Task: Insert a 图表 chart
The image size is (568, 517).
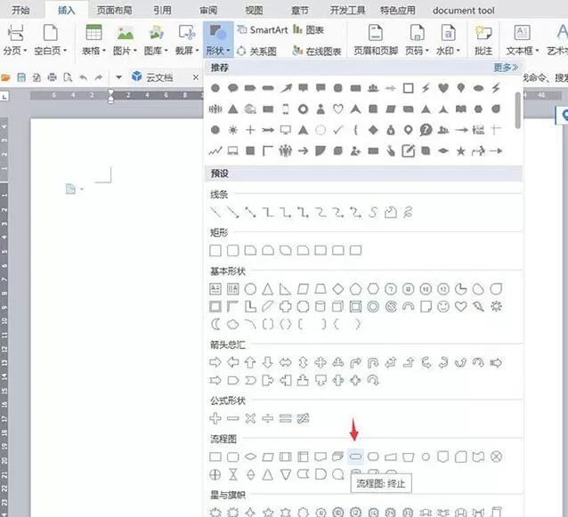Action: click(309, 29)
